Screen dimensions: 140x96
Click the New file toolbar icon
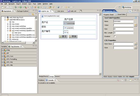coord(3,7)
